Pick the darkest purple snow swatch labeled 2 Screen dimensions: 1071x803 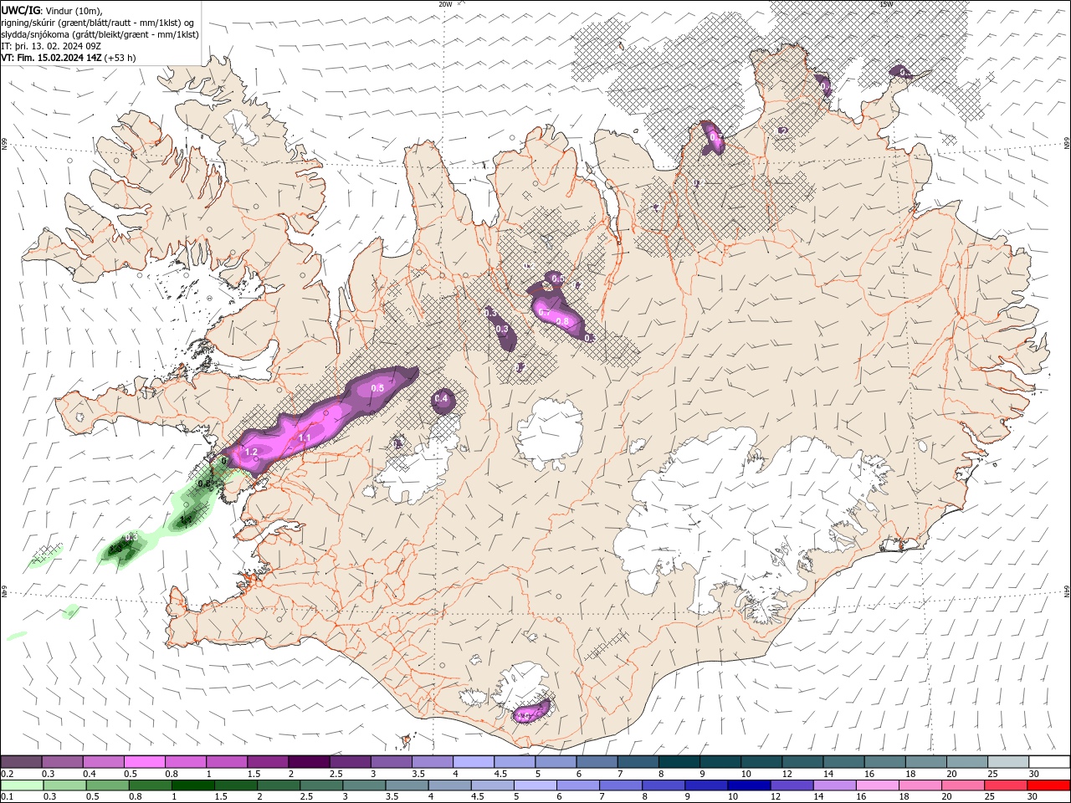309,762
